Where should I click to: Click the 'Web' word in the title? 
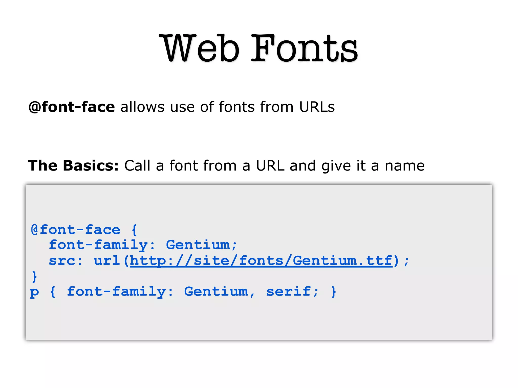point(199,48)
